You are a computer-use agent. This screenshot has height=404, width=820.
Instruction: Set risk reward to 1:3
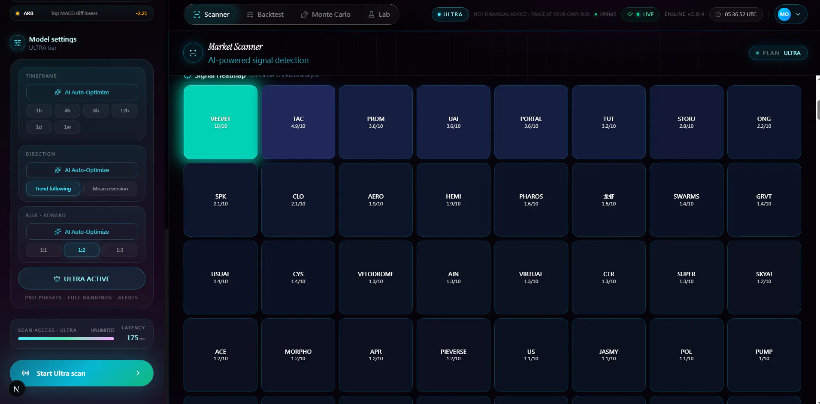click(x=120, y=250)
